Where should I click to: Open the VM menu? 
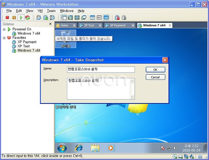click(40, 11)
